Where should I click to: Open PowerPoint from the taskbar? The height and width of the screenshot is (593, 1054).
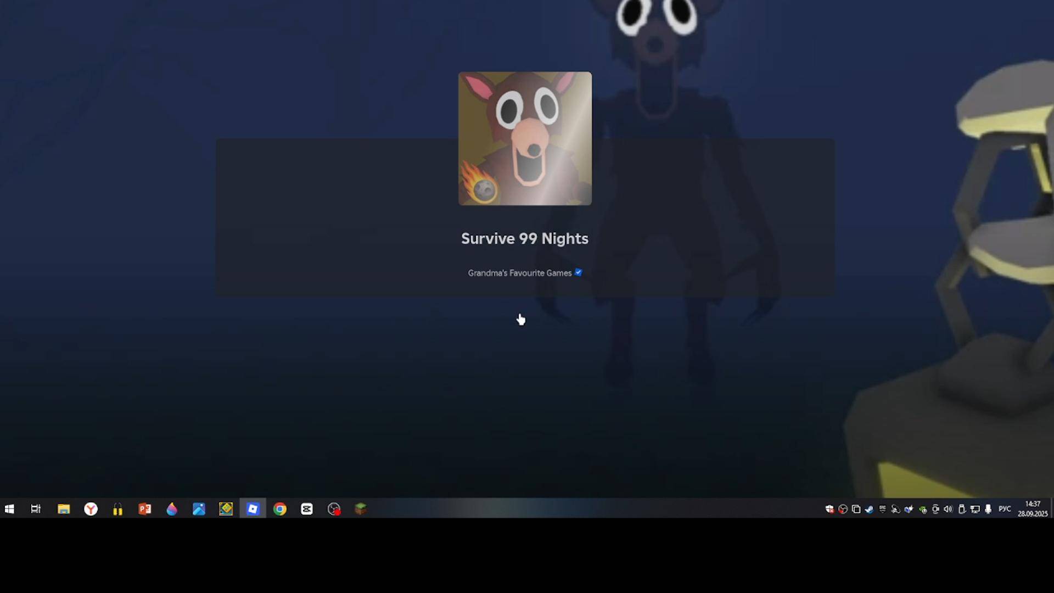click(x=145, y=509)
